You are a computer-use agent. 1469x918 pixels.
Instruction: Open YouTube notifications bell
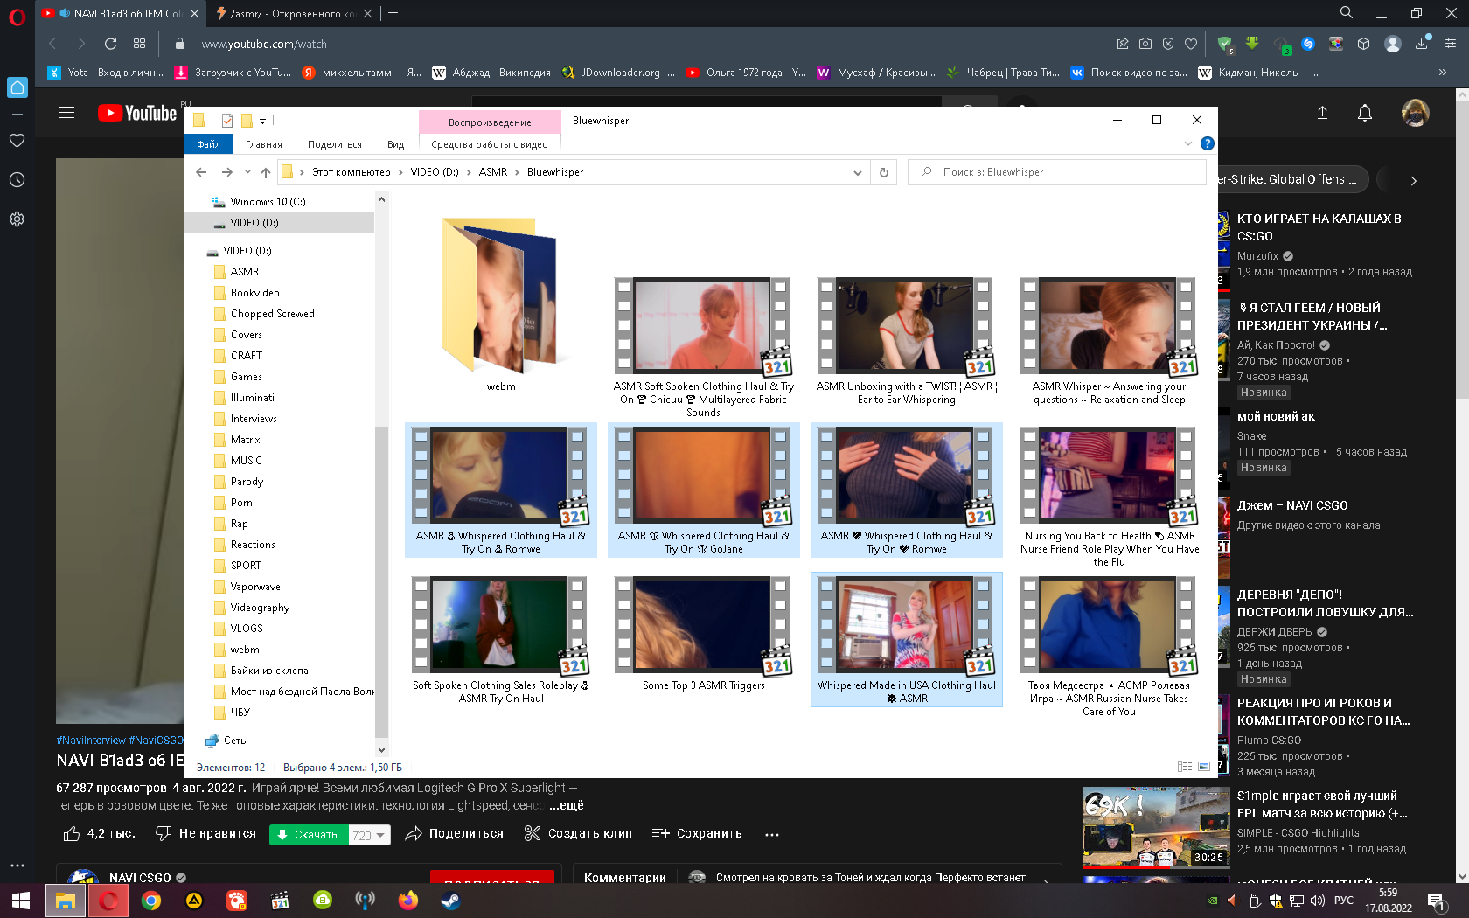pos(1364,113)
